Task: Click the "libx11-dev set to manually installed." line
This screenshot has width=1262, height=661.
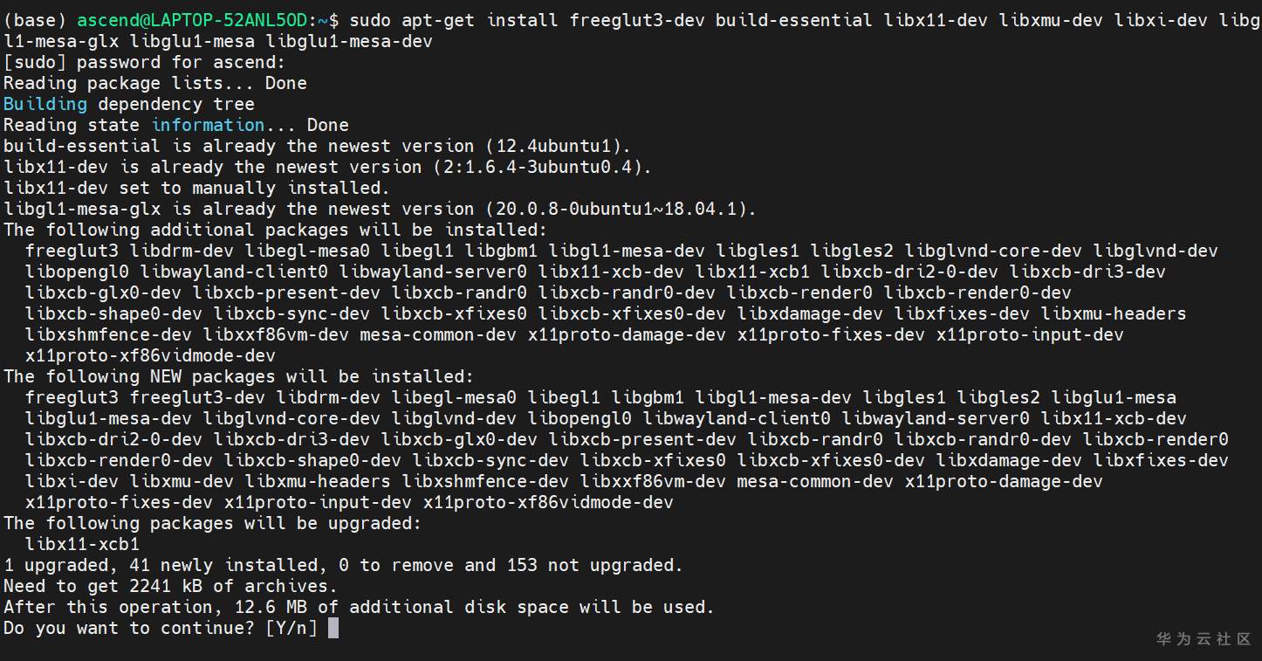Action: point(196,188)
